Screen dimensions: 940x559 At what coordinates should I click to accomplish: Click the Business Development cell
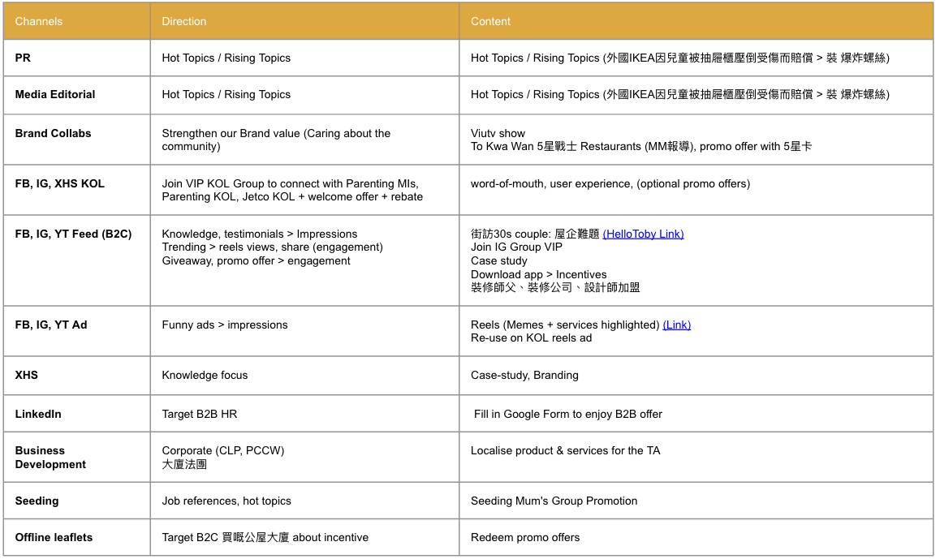[50, 457]
